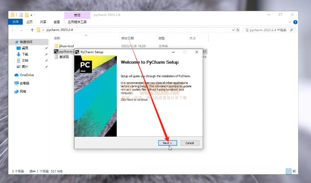Click quick access new folder icon
Image resolution: width=311 pixels, height=183 pixels.
point(27,15)
